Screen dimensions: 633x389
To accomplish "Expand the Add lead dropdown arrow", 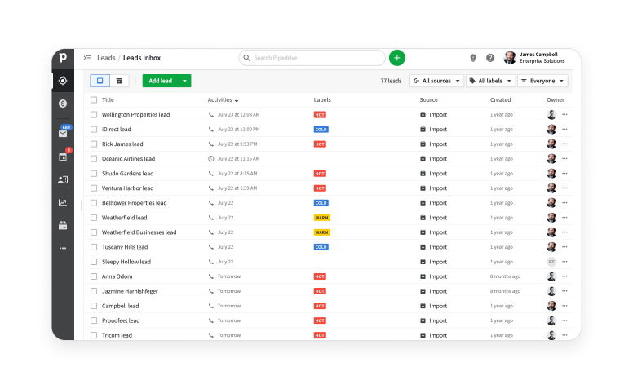I will pyautogui.click(x=184, y=81).
